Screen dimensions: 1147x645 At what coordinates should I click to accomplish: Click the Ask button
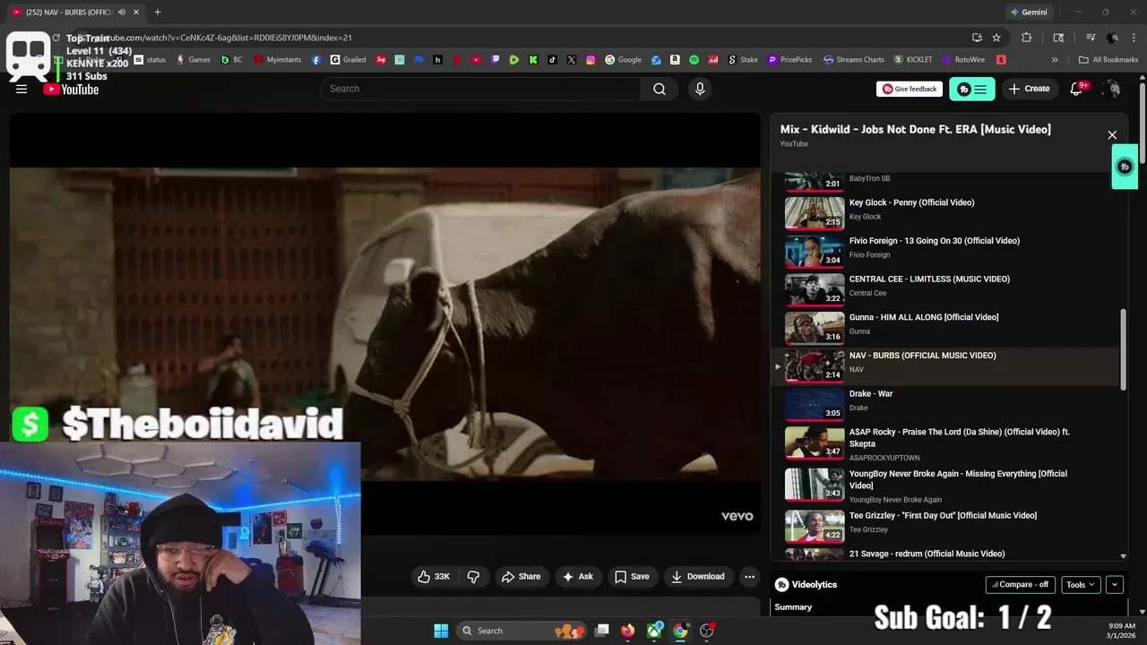577,577
